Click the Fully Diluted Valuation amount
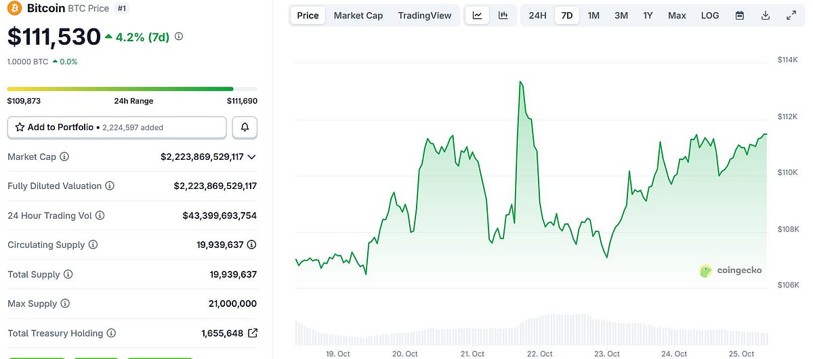Screen dimensions: 813x359 coord(215,186)
